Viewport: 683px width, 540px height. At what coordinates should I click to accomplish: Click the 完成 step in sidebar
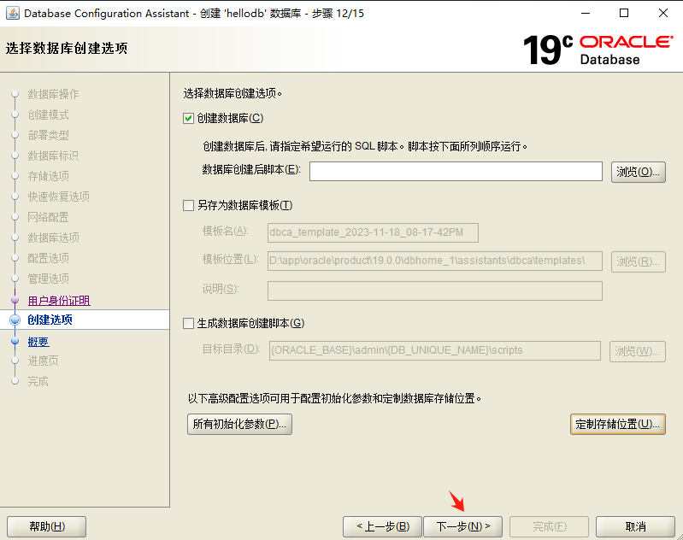(38, 381)
